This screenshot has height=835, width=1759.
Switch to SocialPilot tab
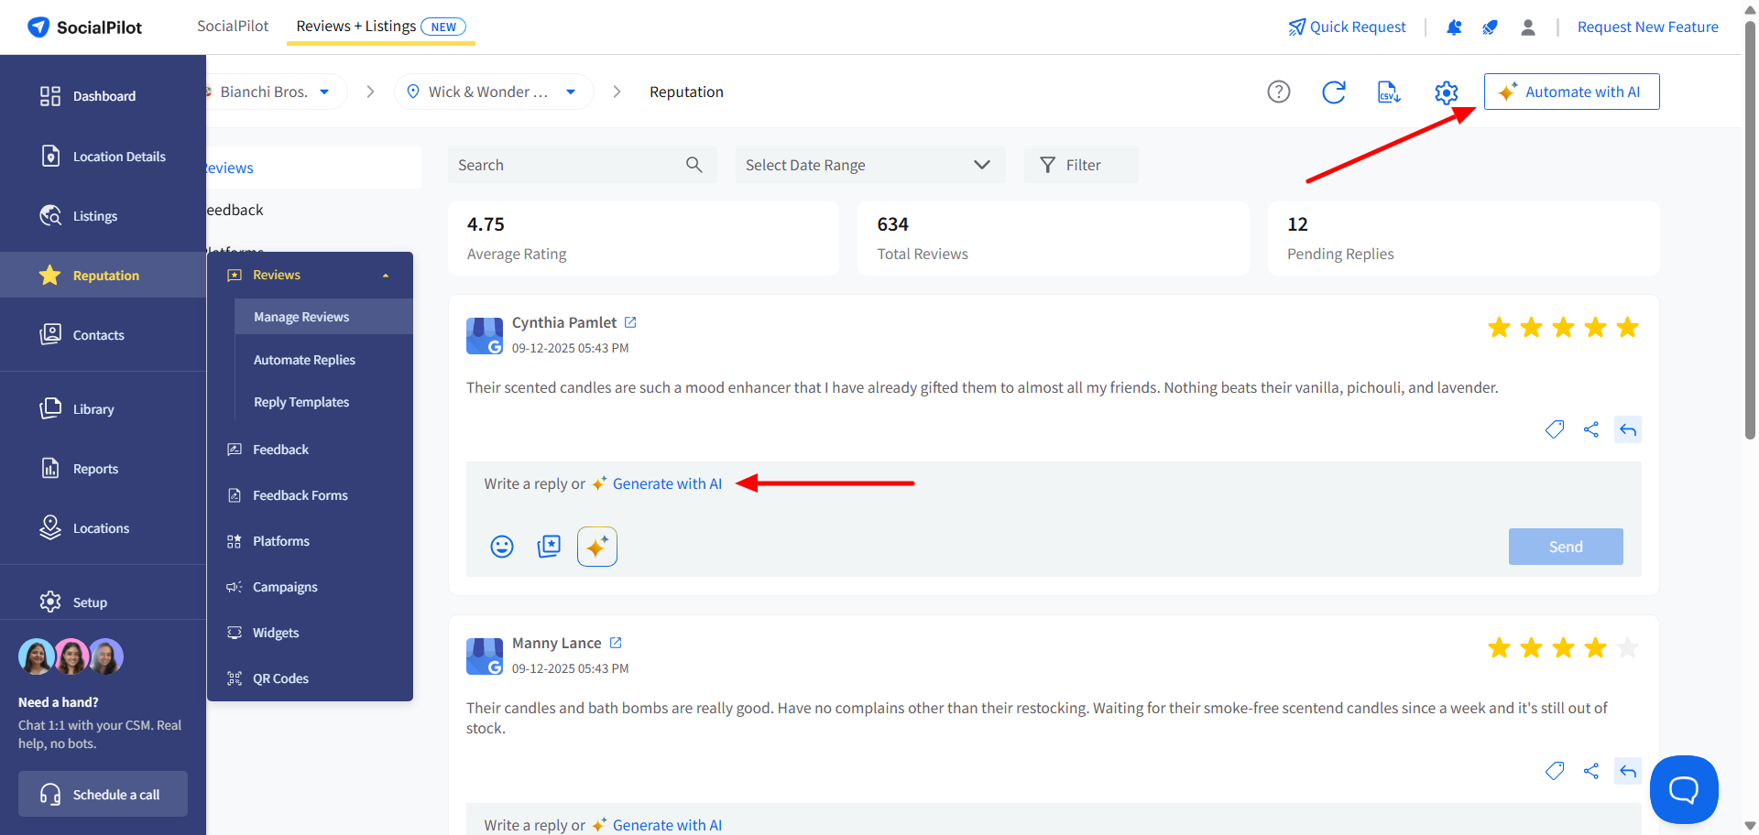click(233, 26)
